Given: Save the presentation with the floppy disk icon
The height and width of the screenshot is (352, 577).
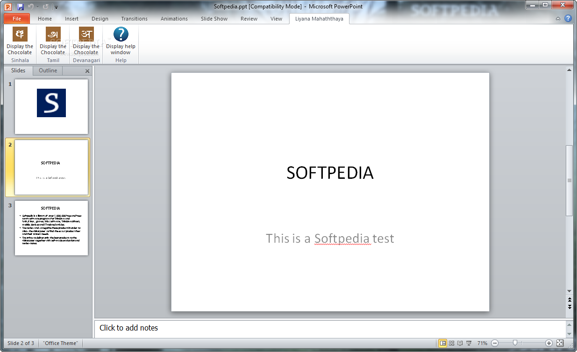Looking at the screenshot, I should (x=21, y=7).
